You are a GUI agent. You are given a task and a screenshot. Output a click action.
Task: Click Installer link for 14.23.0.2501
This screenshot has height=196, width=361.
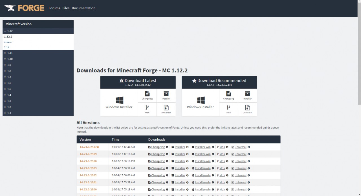pyautogui.click(x=180, y=183)
